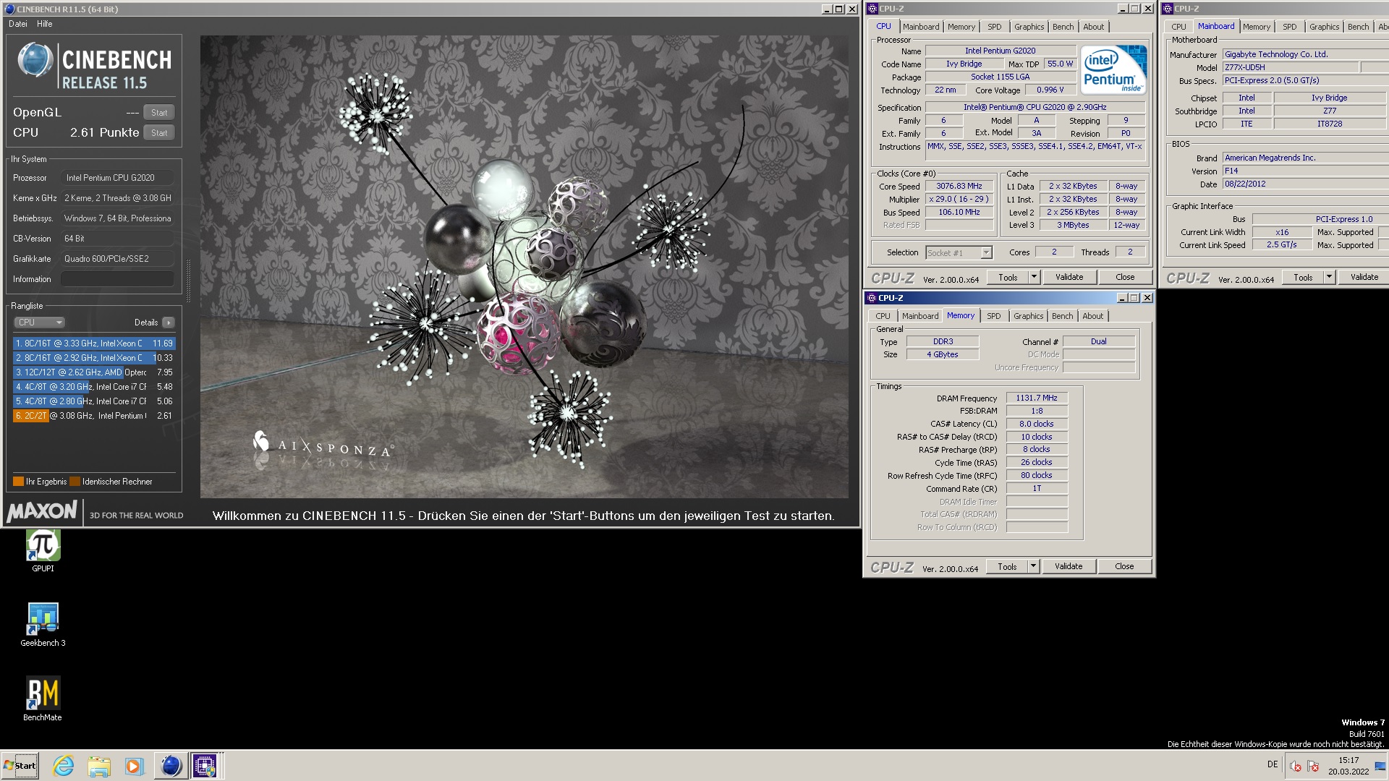This screenshot has height=781, width=1389.
Task: Select ranking row 6 Intel Pentium 2C/2T
Action: [94, 416]
